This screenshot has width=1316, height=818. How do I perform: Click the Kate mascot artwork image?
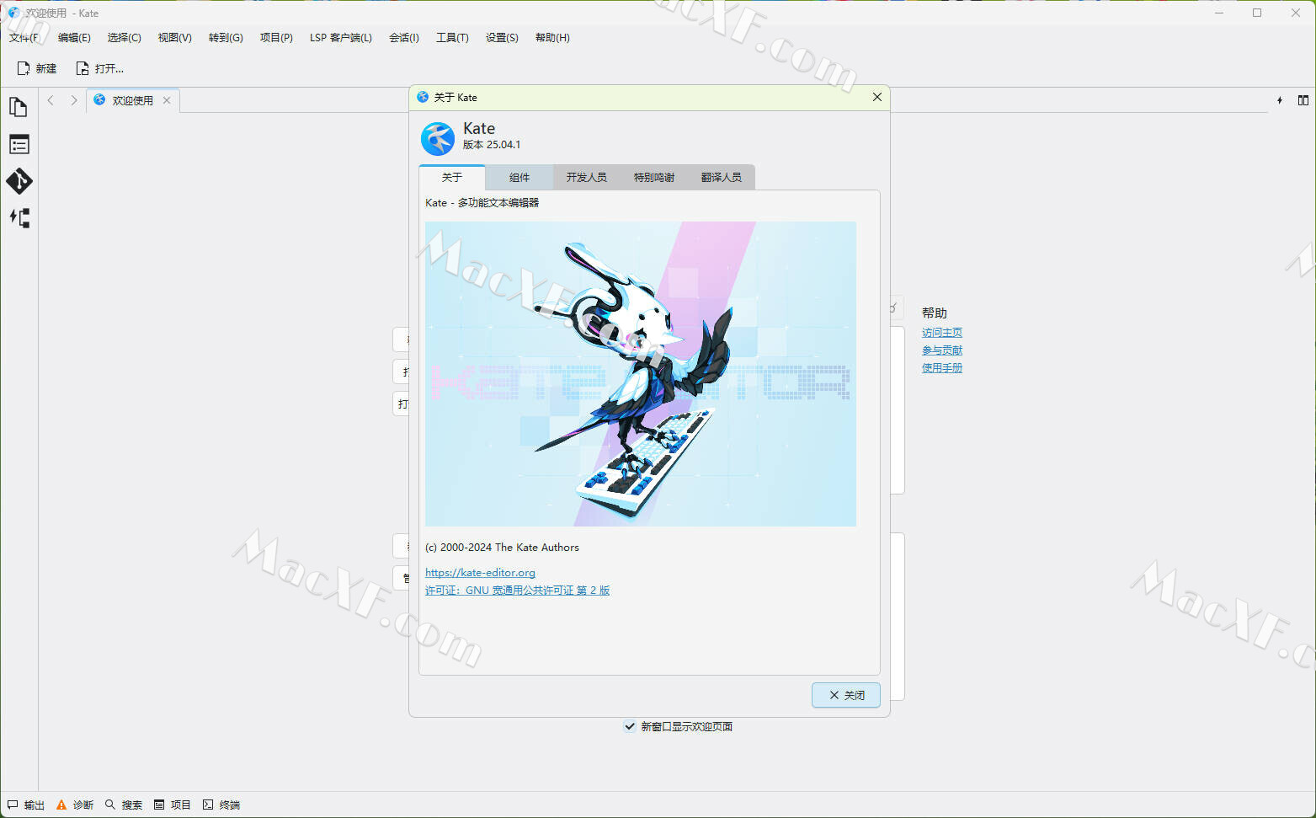[x=641, y=374]
